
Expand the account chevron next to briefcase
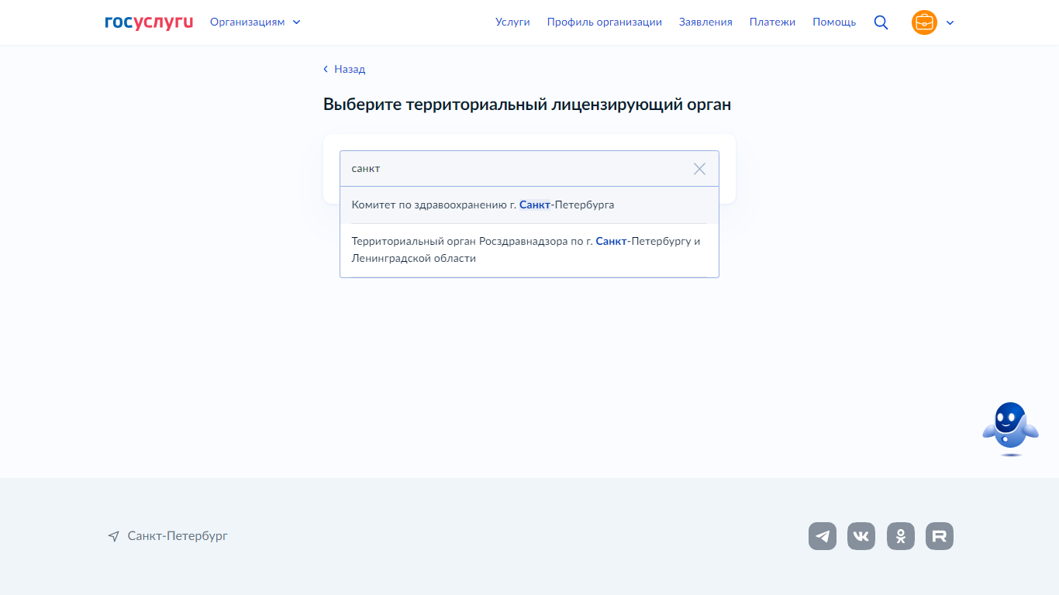[x=950, y=23]
